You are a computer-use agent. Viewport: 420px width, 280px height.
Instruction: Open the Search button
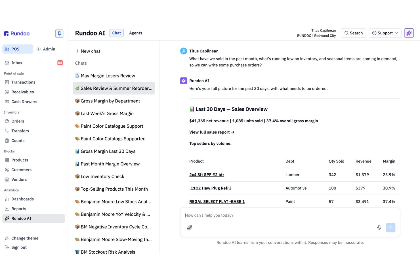pyautogui.click(x=353, y=33)
